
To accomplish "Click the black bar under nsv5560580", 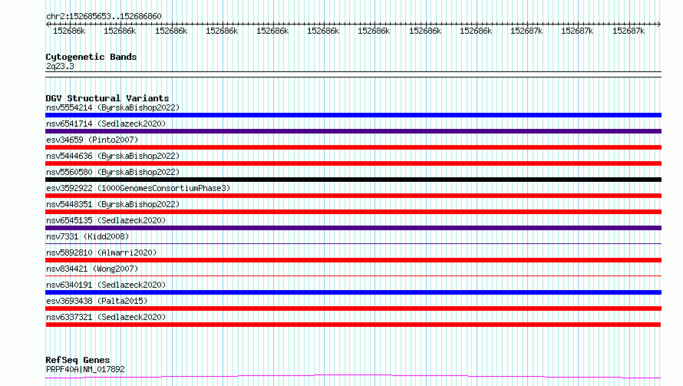I will coord(353,180).
